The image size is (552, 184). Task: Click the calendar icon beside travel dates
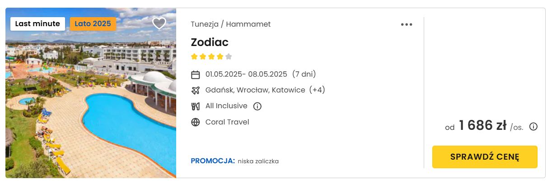196,74
